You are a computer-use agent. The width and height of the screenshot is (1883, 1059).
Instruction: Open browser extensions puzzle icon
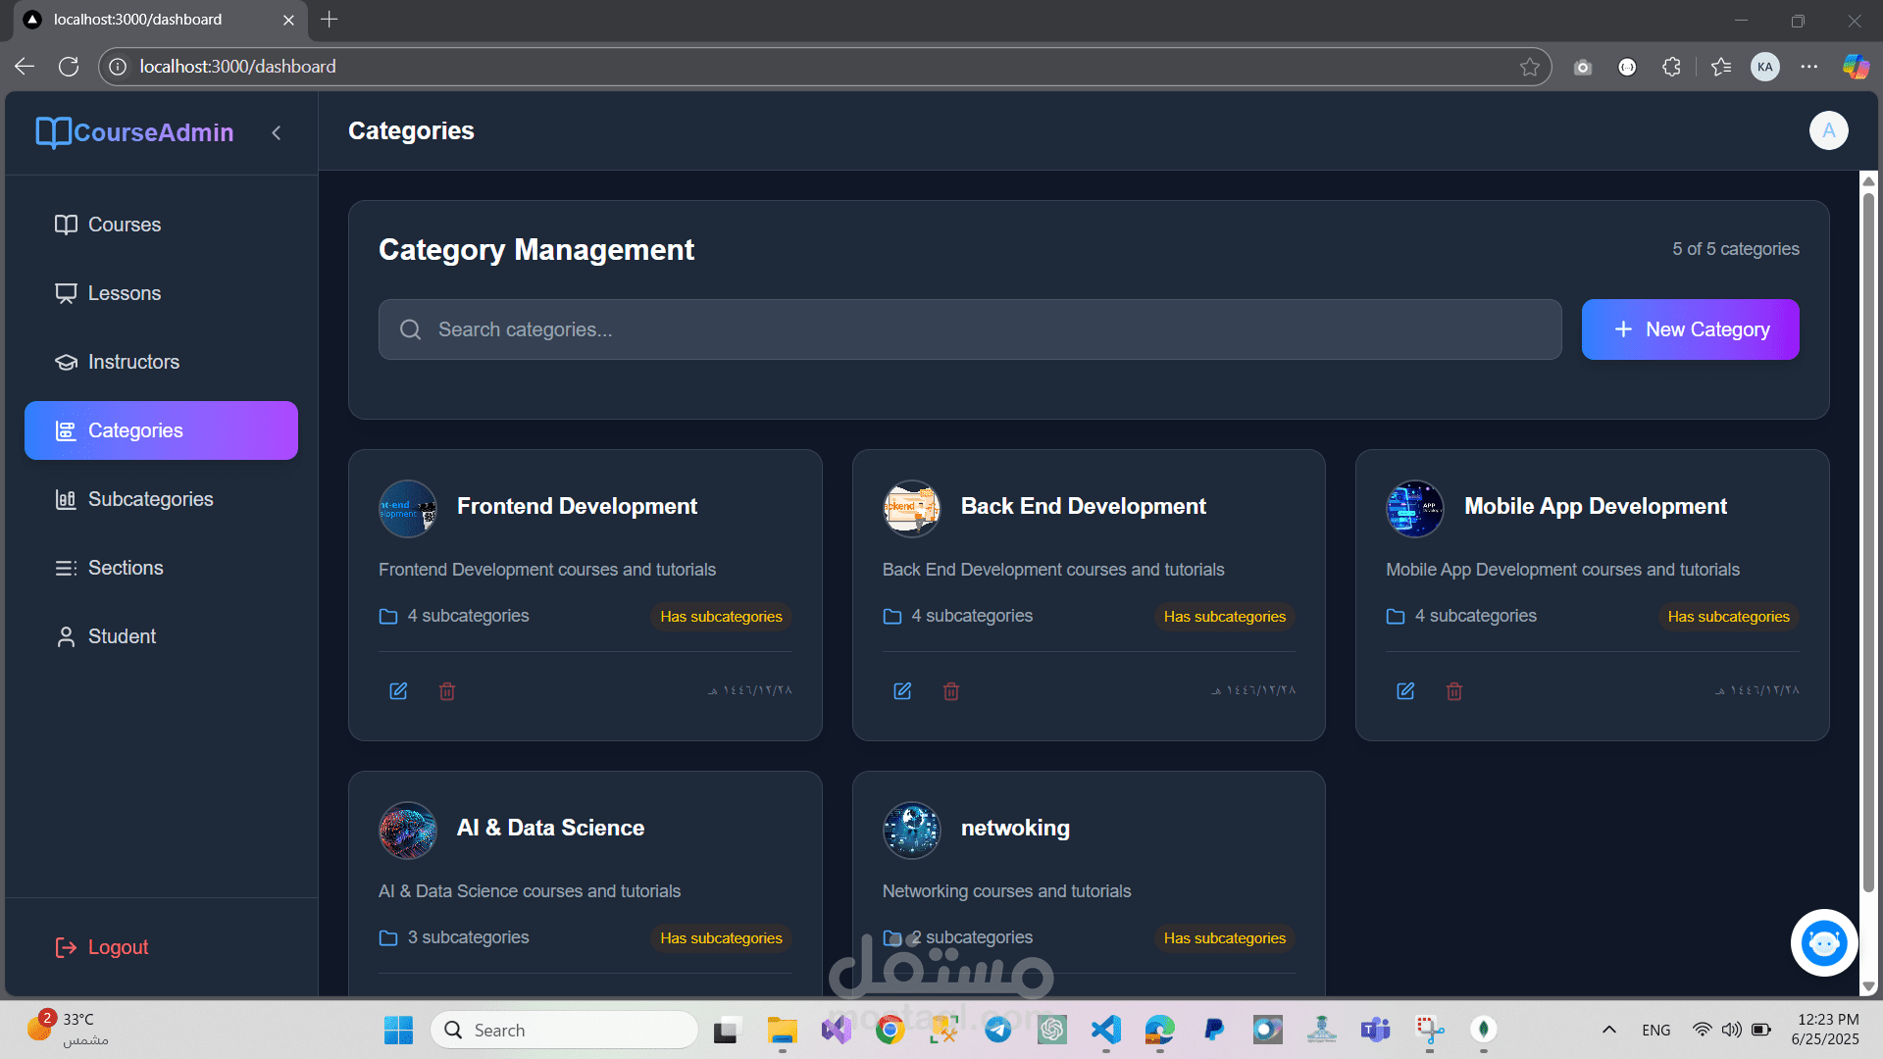point(1672,67)
